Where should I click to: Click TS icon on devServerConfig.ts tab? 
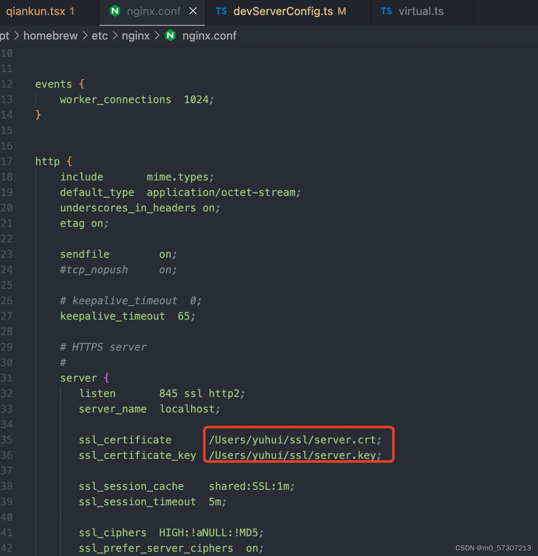tap(221, 11)
